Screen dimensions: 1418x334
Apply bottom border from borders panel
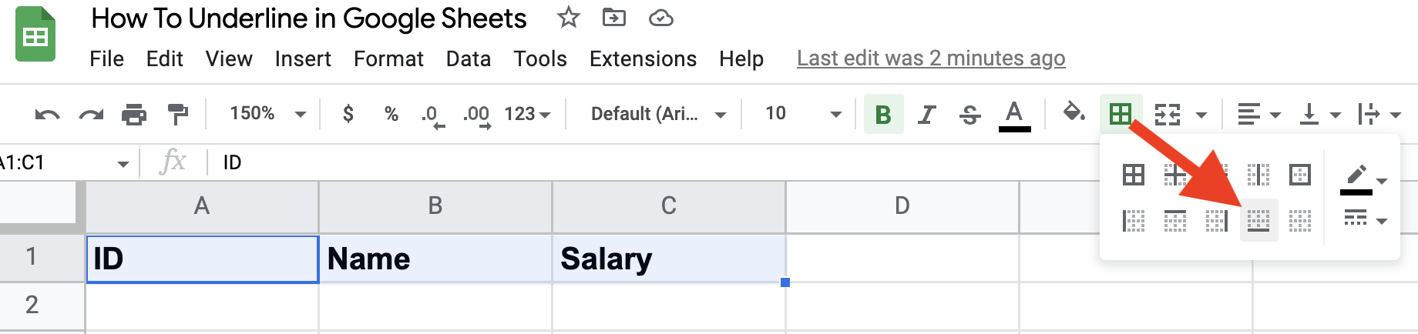click(x=1258, y=221)
